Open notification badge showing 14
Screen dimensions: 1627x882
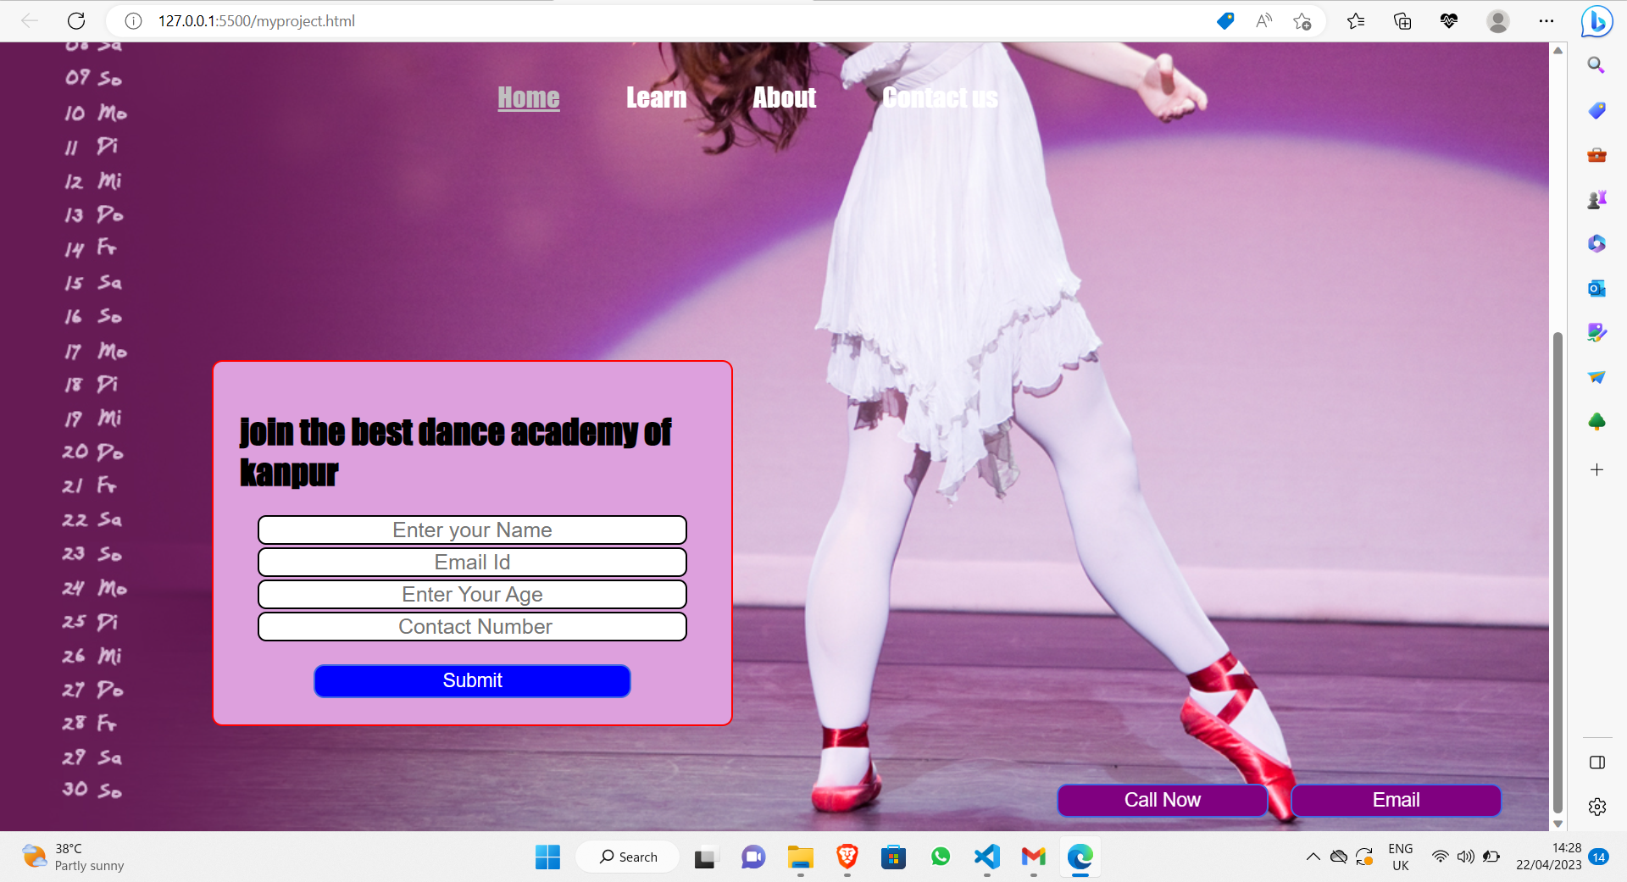coord(1599,857)
